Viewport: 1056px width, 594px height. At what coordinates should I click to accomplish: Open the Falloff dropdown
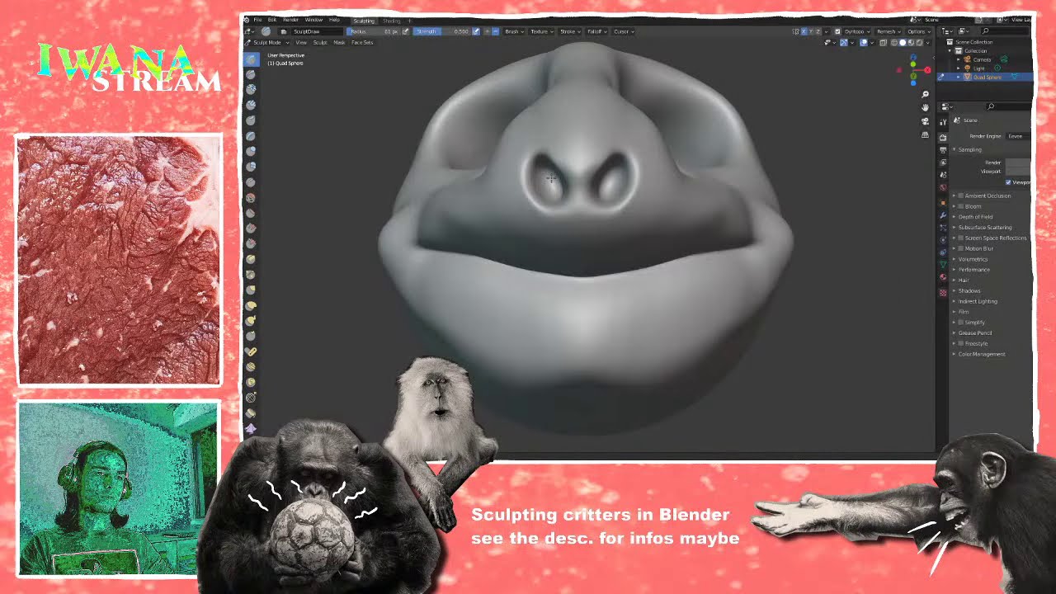[597, 31]
